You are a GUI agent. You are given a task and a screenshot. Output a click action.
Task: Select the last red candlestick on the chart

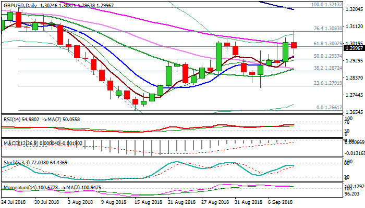pos(294,45)
